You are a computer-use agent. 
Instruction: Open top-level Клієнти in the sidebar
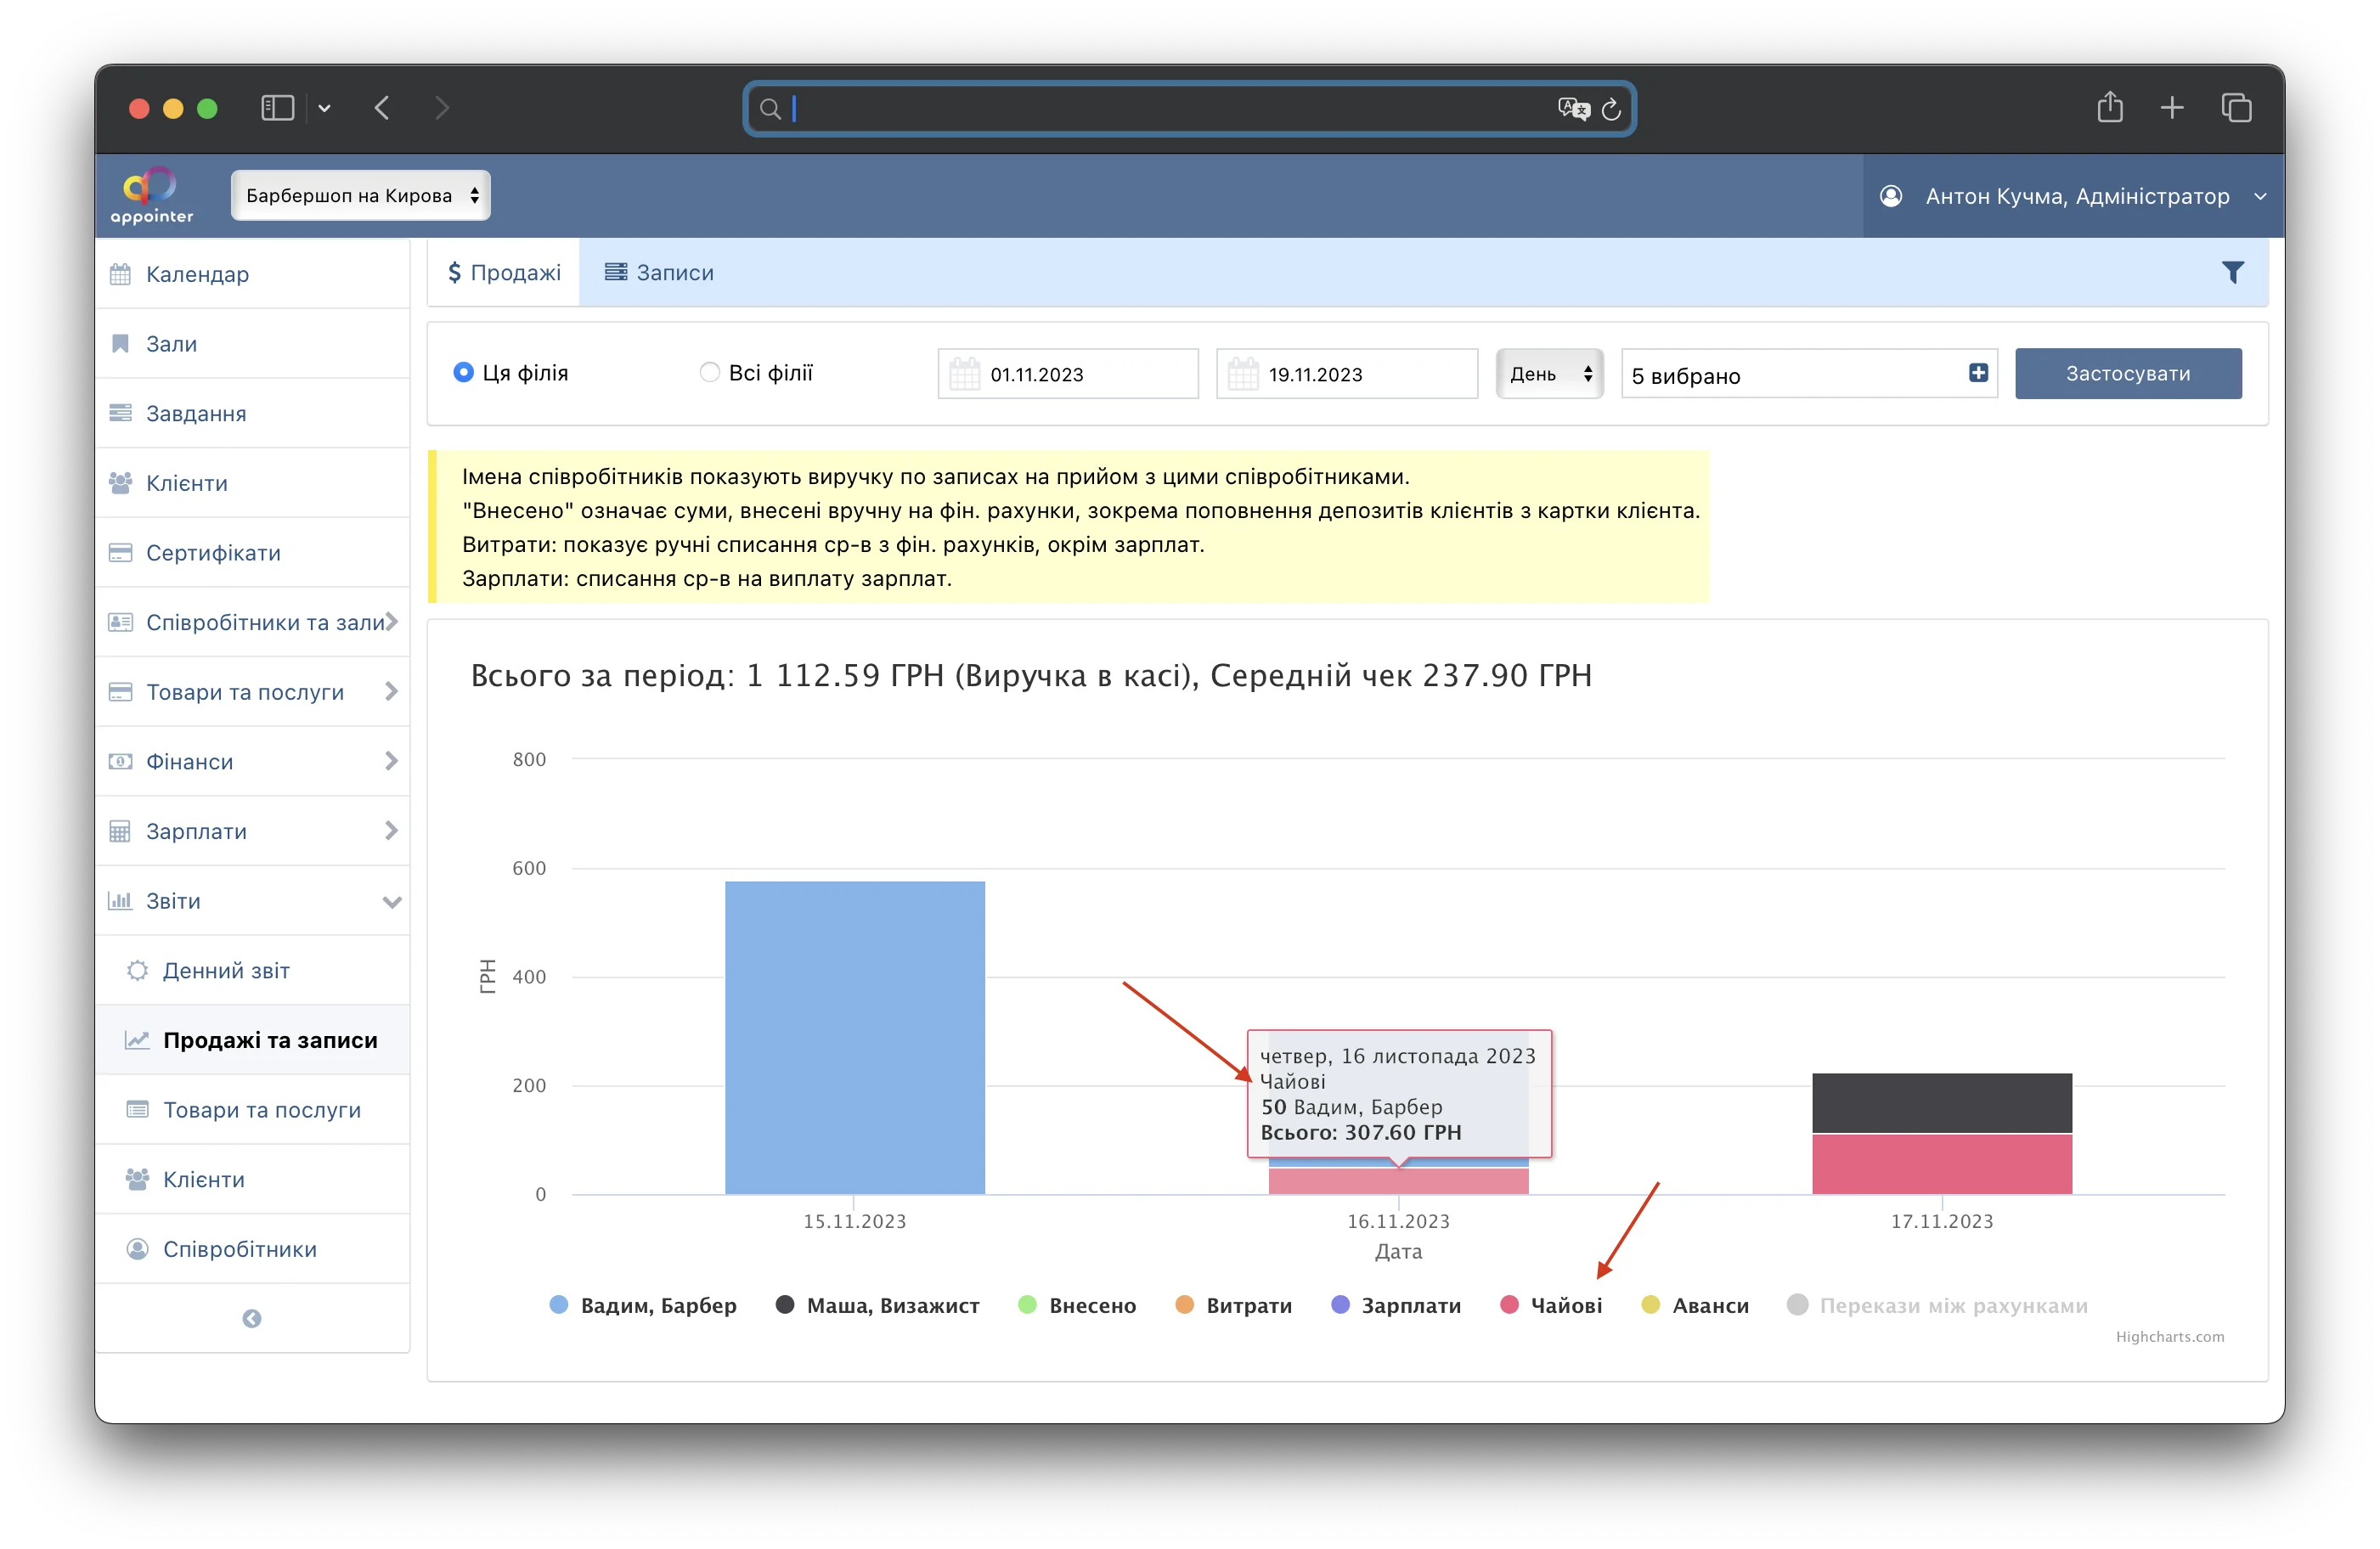coord(252,483)
